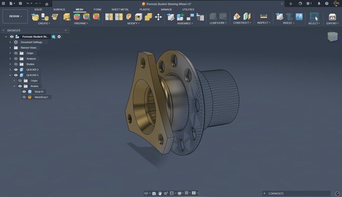Select the Pan hand tool in navigation bar
The width and height of the screenshot is (342, 197).
(x=160, y=193)
